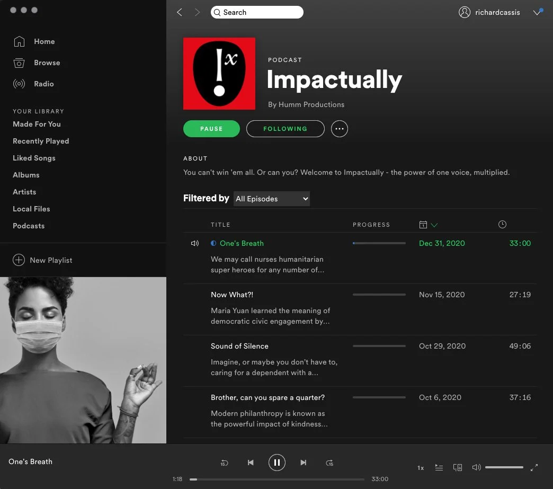Click the One's Breath progress bar
Viewport: 553px width, 489px height.
click(x=379, y=243)
